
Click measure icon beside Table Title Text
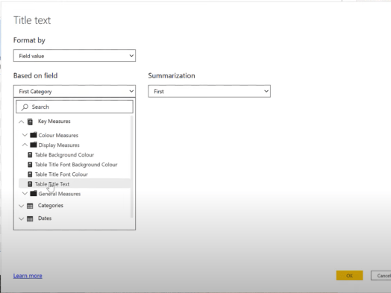pyautogui.click(x=30, y=184)
